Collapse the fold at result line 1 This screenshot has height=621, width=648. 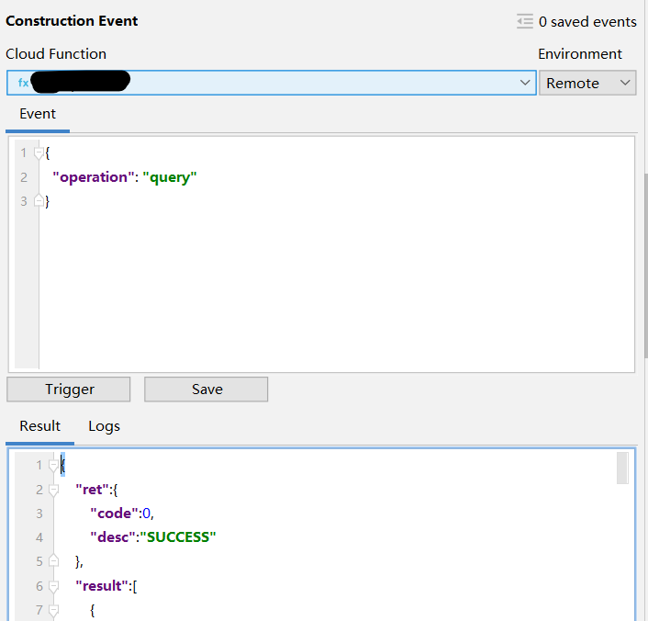53,466
